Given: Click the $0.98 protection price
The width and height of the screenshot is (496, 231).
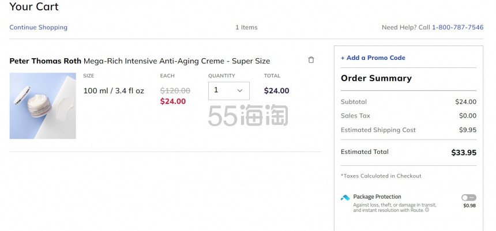Looking at the screenshot, I should click(x=469, y=206).
